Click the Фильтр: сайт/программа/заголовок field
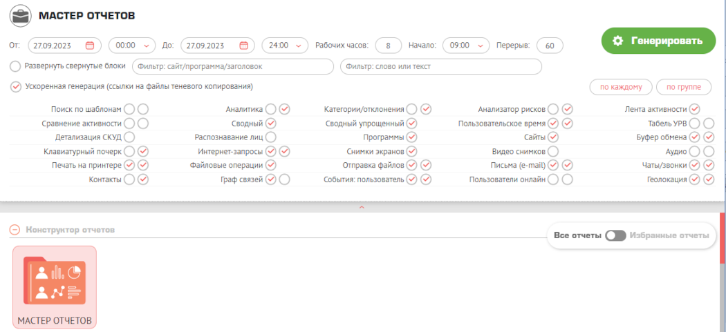 pos(233,66)
